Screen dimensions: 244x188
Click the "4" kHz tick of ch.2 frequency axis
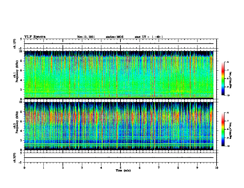(22, 131)
